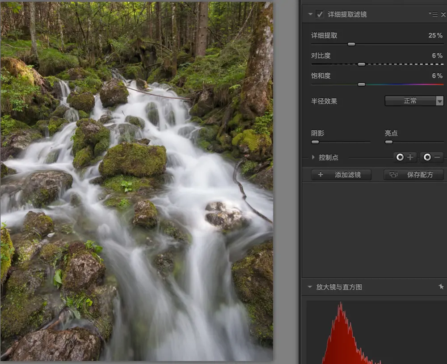Add a positive control point
Viewport: 447px width, 364px height.
405,157
